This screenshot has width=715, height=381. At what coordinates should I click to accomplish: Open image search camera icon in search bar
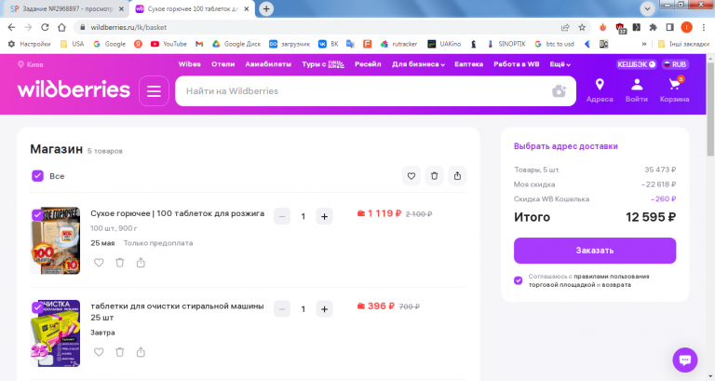559,91
